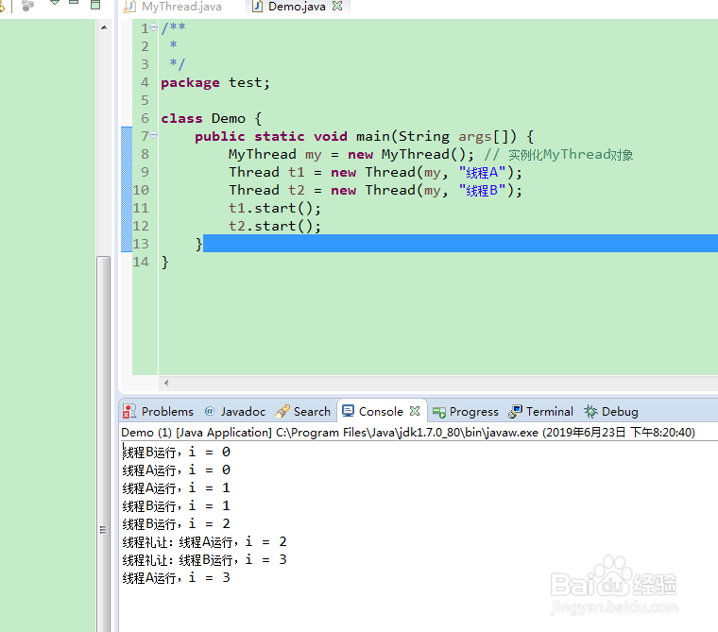The width and height of the screenshot is (718, 632).
Task: Click the Terminal tab icon
Action: point(515,411)
